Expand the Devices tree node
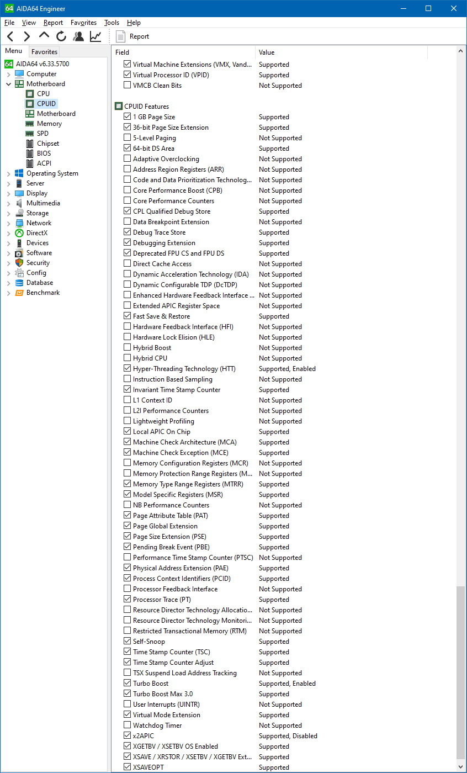 (x=8, y=243)
